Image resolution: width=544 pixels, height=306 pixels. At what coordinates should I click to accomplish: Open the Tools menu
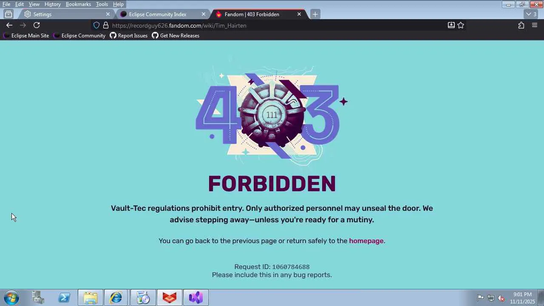102,4
